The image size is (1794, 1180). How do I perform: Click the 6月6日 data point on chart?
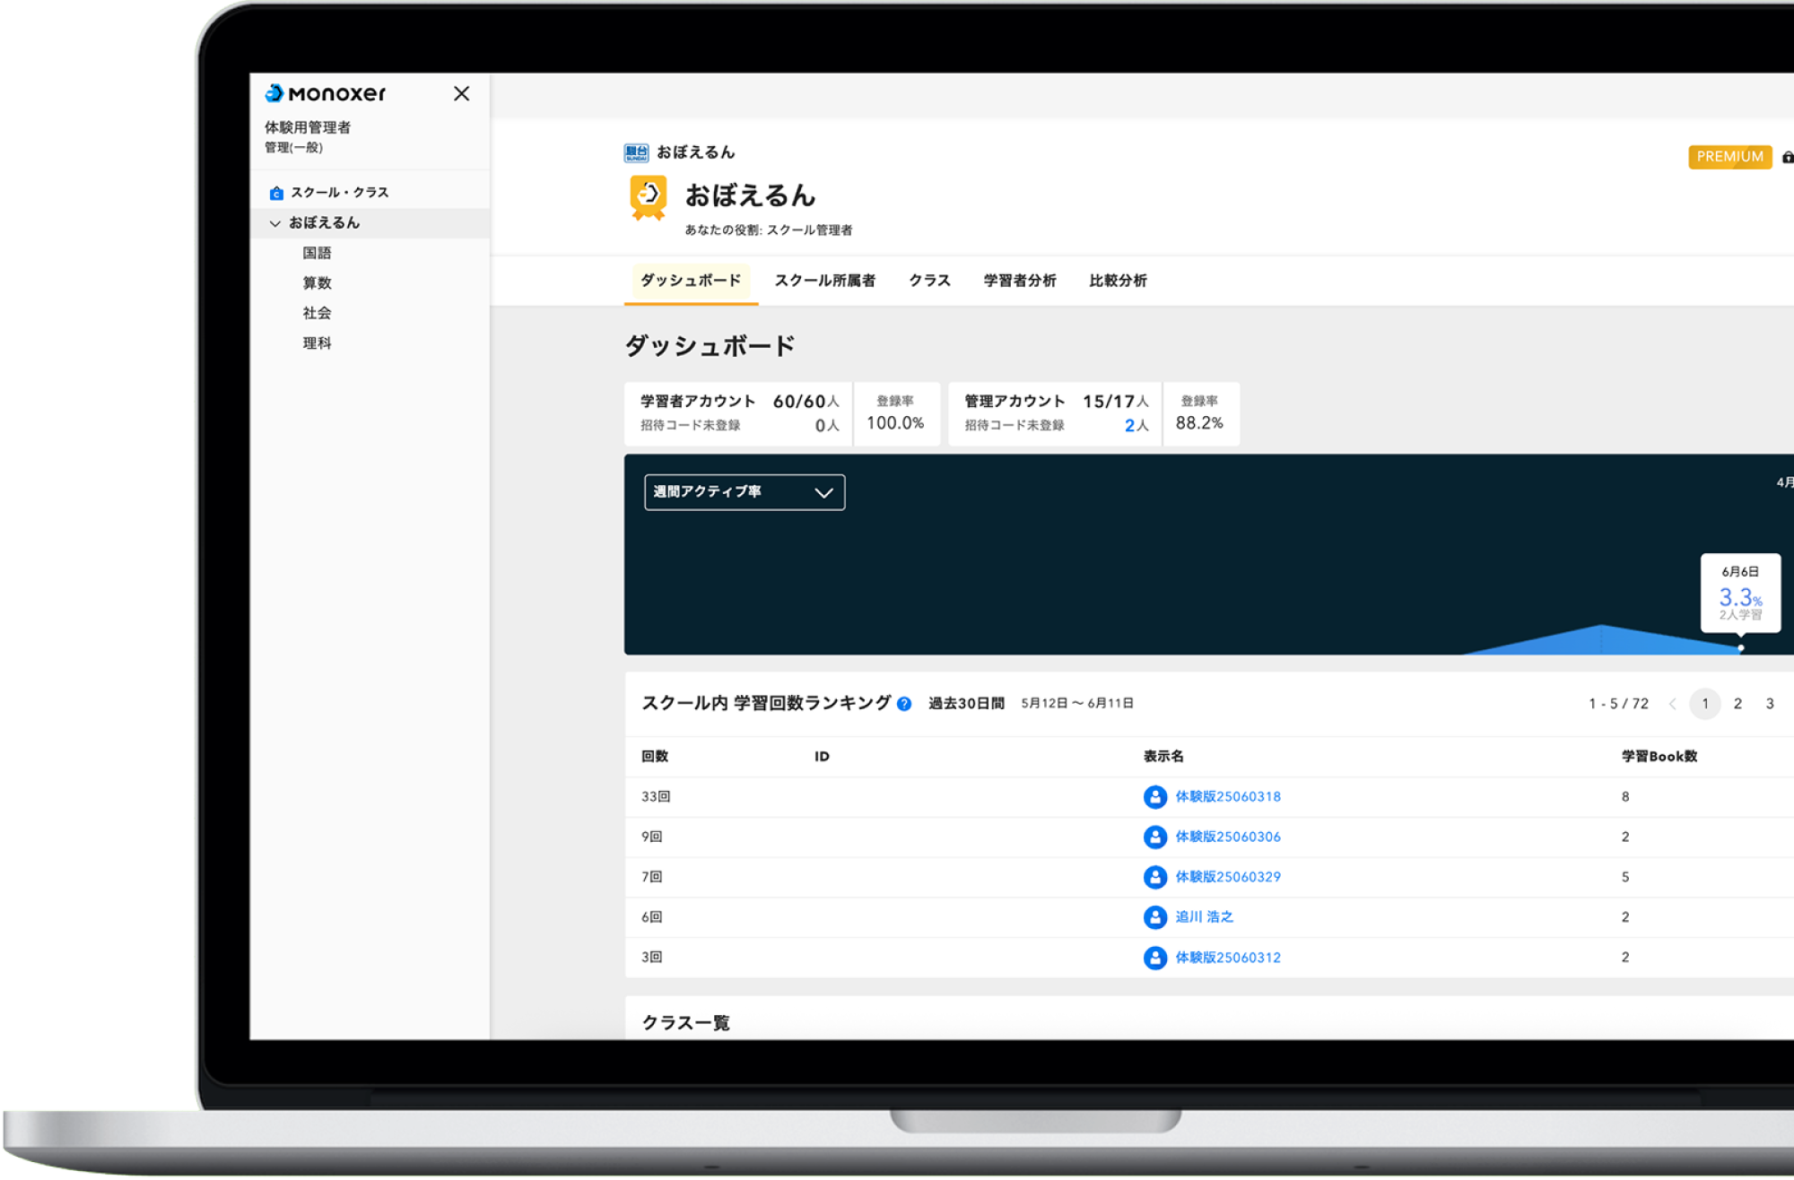(x=1741, y=647)
